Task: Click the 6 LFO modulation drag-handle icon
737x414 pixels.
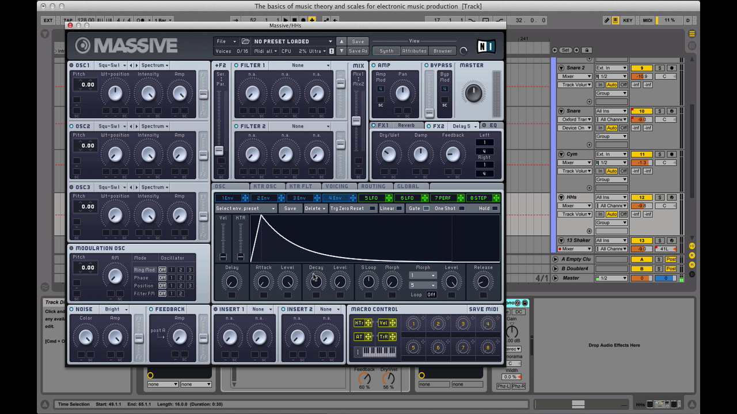Action: tap(424, 198)
